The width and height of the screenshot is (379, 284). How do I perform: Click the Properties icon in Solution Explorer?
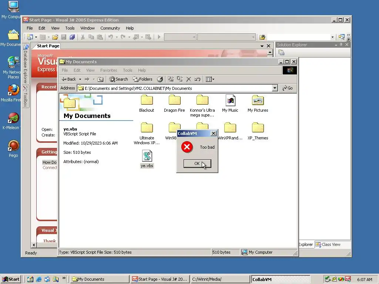click(281, 53)
